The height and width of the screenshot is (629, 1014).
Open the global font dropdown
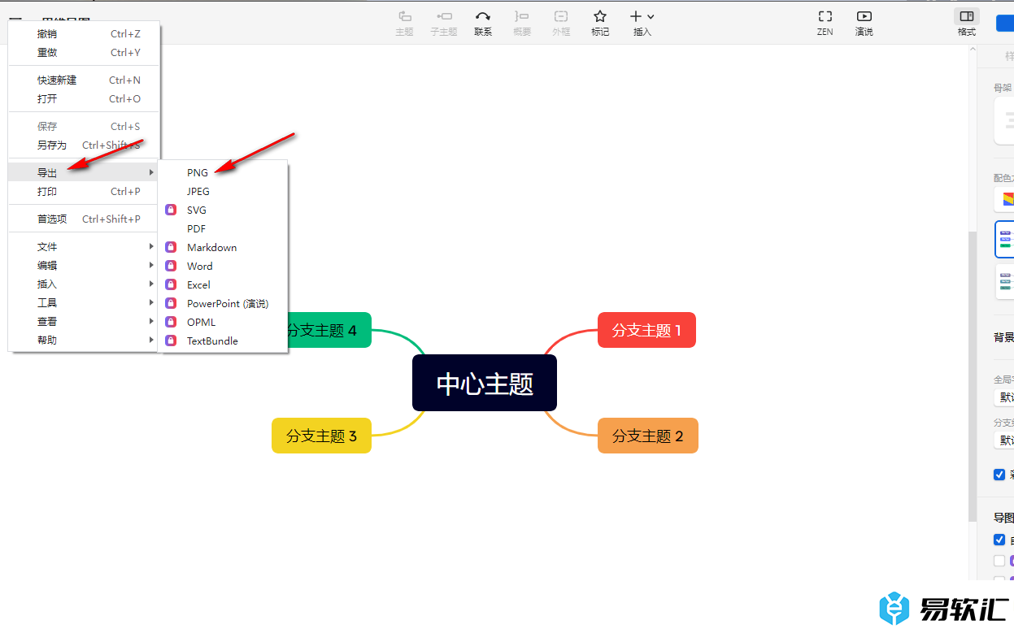pos(1004,397)
